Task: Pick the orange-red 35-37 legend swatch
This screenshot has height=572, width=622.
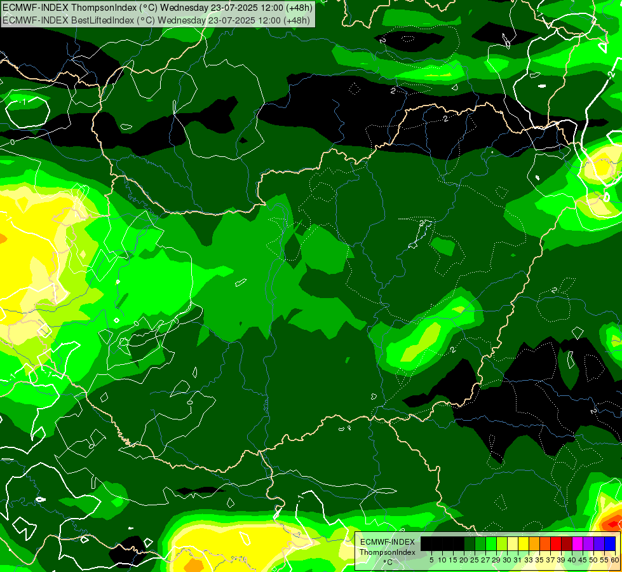Action: 545,543
